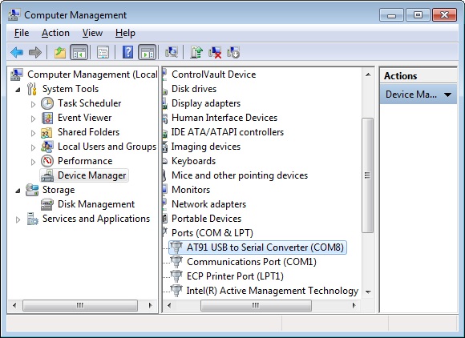Click the Forward arrow toolbar icon

[35, 52]
